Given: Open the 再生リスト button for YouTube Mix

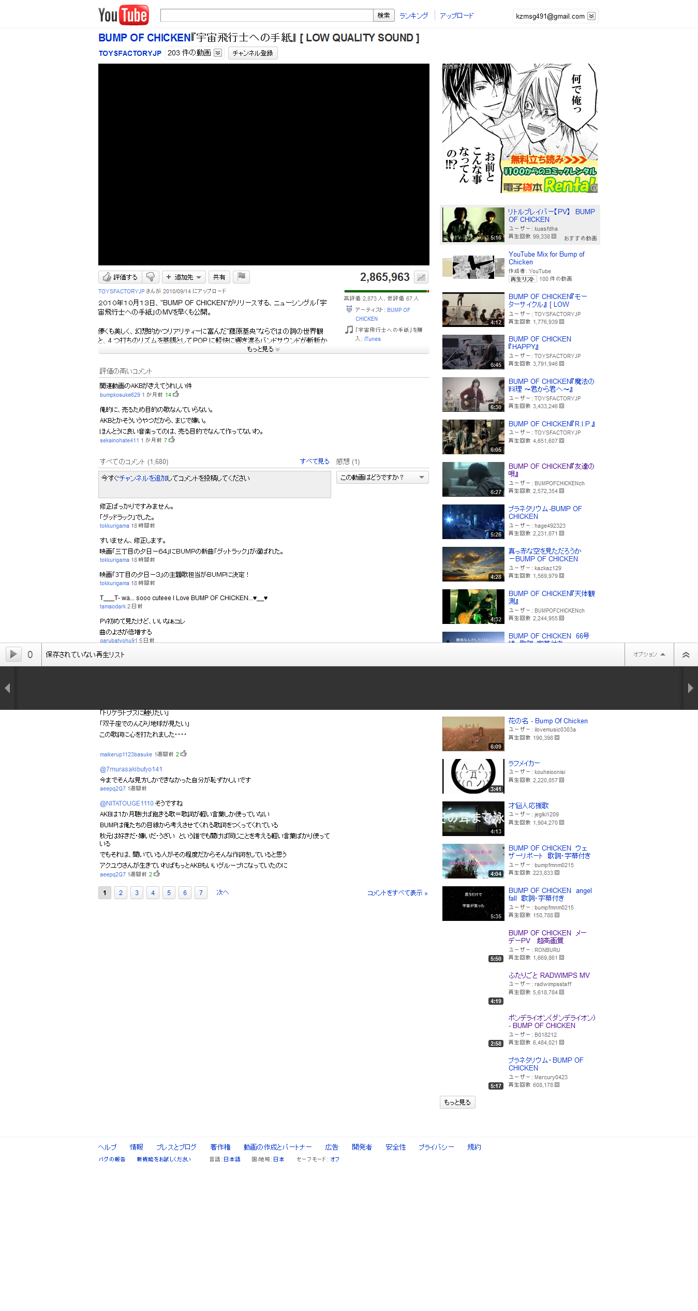Looking at the screenshot, I should 523,279.
